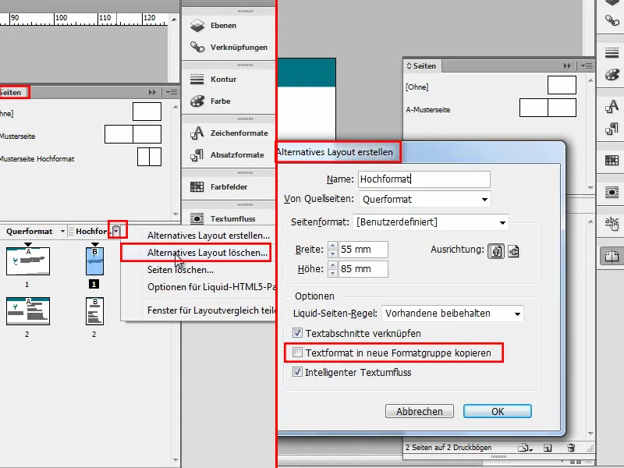Image resolution: width=624 pixels, height=468 pixels.
Task: Click chain links icon in the icon-only dock
Action: (x=612, y=20)
